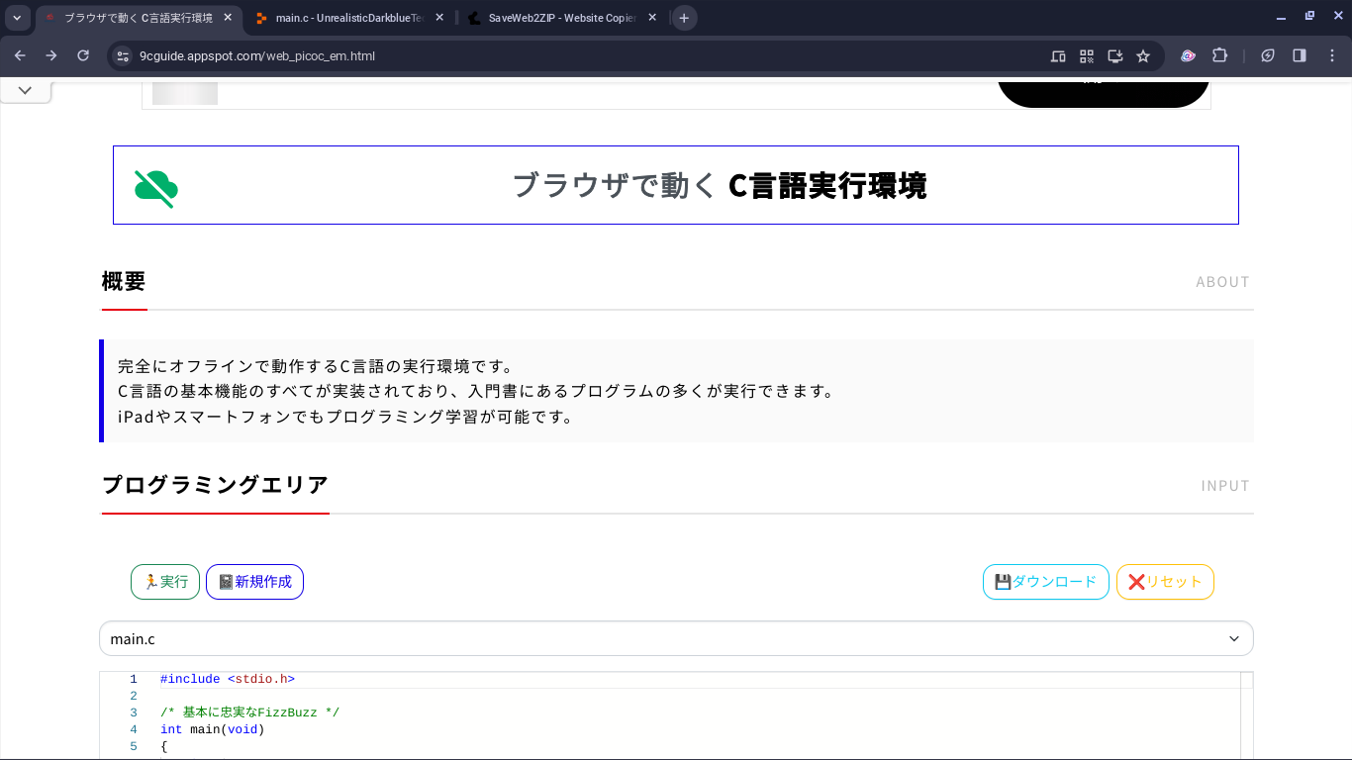Create a new file with 新規作成
Screen dimensions: 1352x760
254,582
